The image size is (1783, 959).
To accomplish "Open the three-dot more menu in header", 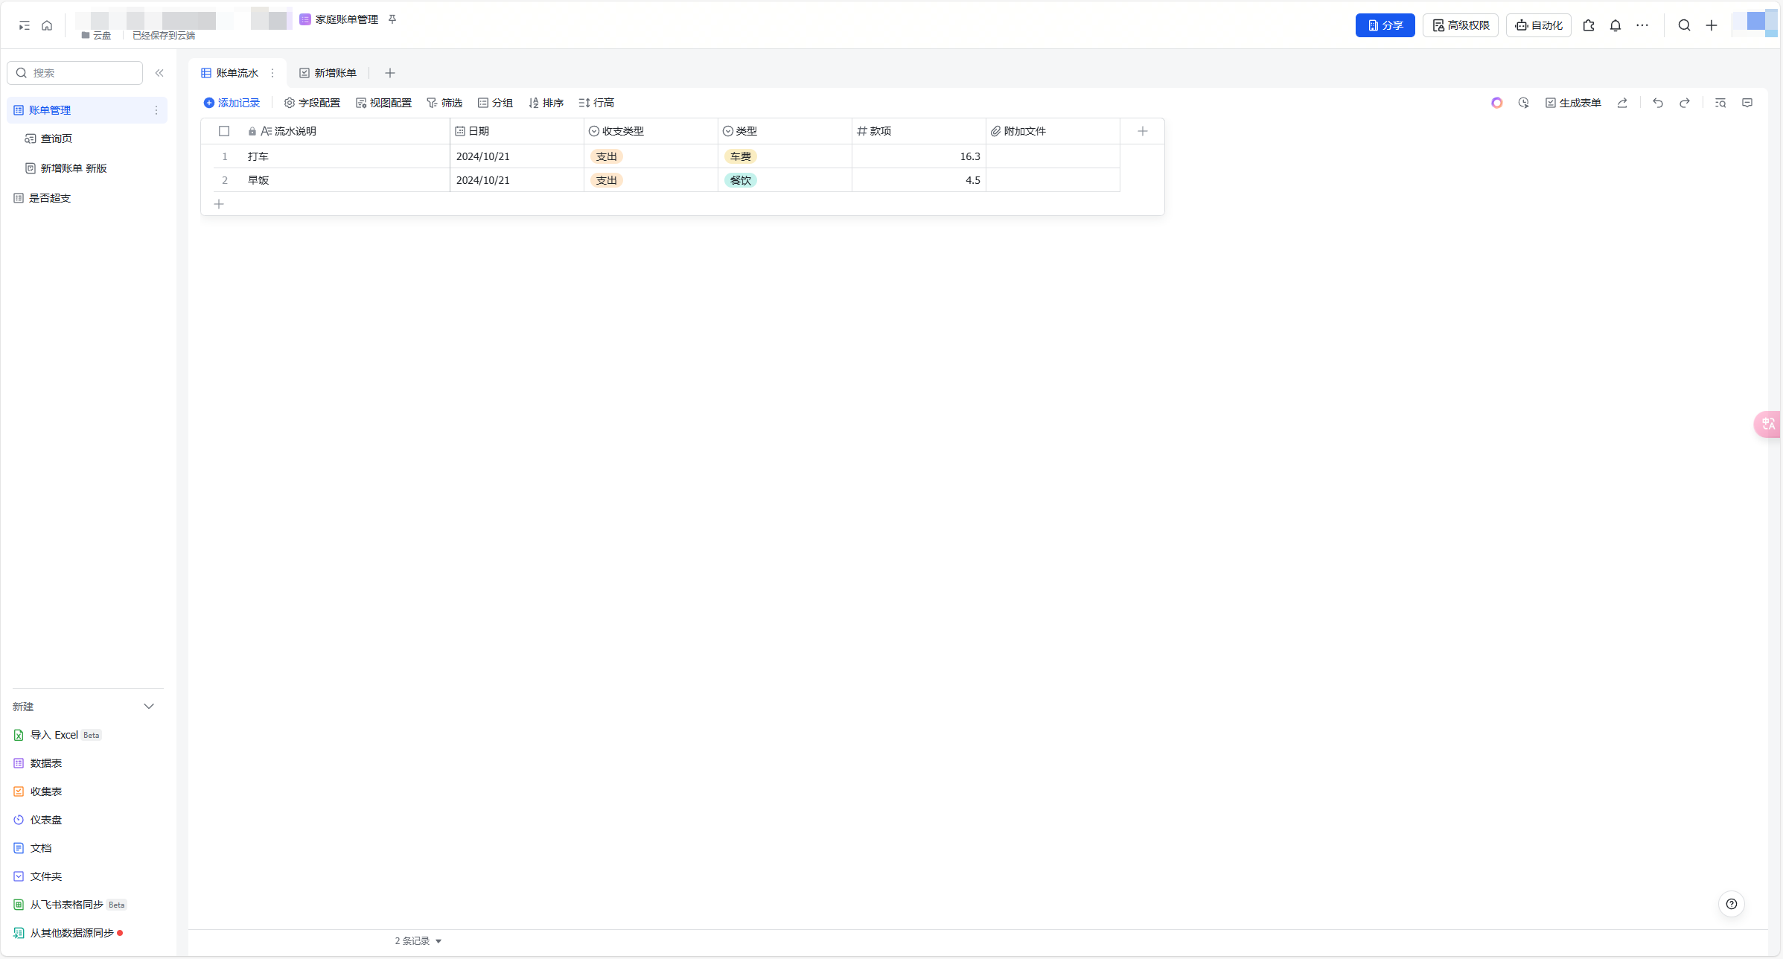I will point(1642,25).
